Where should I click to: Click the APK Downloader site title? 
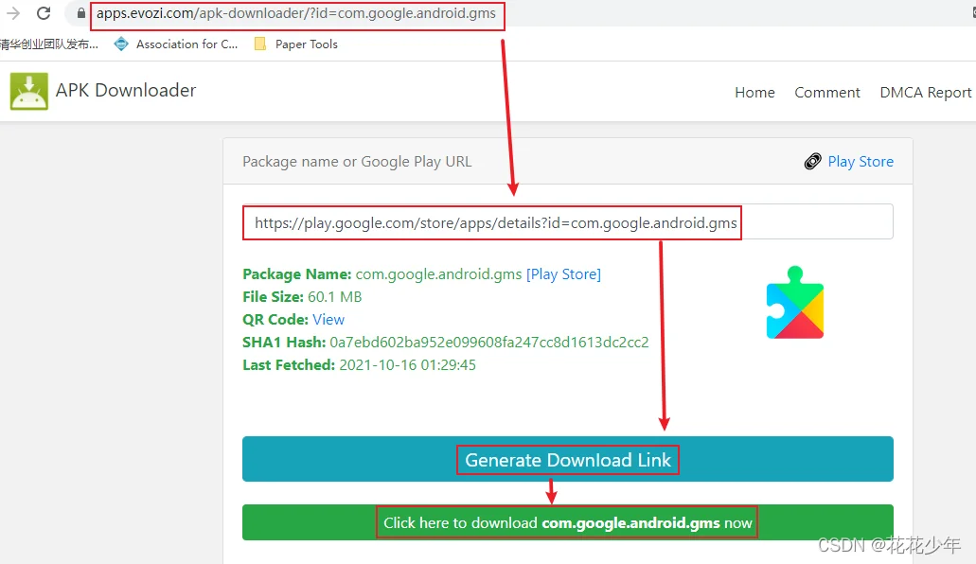126,90
